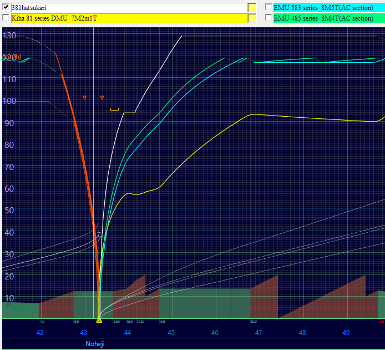Click the 100 speed axis label
The width and height of the screenshot is (385, 350).
(9, 101)
